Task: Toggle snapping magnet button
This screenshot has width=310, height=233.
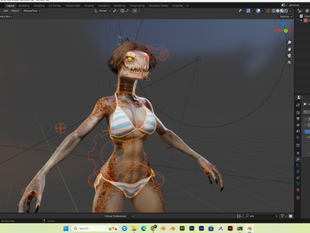Action: point(122,11)
